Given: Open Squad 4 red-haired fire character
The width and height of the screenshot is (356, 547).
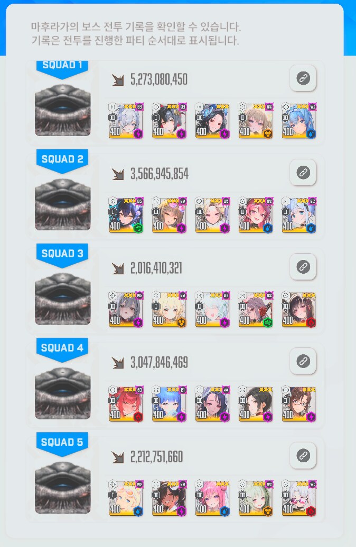Looking at the screenshot, I should point(126,404).
